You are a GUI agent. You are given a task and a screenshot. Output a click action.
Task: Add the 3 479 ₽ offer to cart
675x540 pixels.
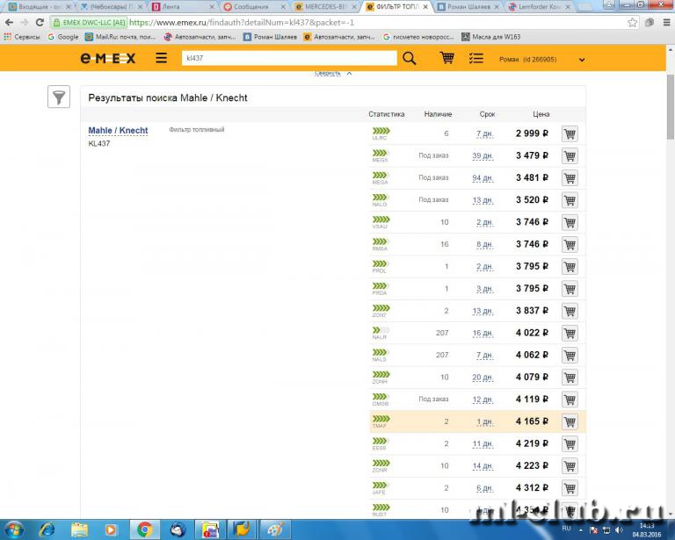pyautogui.click(x=570, y=155)
